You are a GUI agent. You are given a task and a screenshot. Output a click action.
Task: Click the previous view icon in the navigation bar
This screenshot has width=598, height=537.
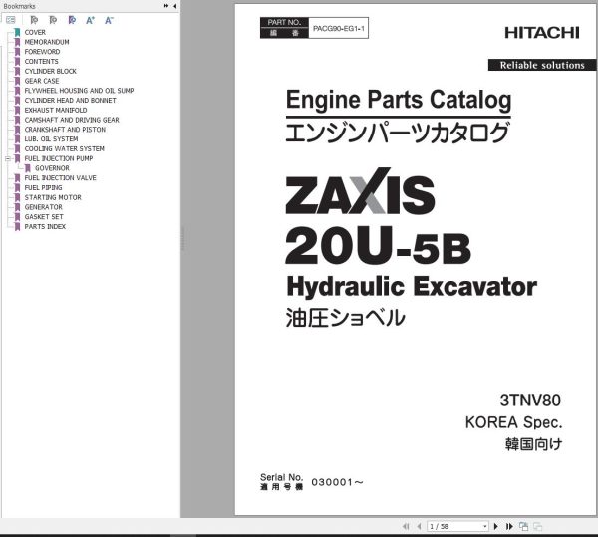tap(523, 526)
